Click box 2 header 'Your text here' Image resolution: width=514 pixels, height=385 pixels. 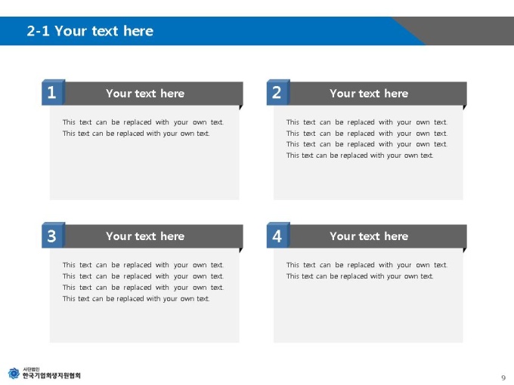click(x=369, y=94)
